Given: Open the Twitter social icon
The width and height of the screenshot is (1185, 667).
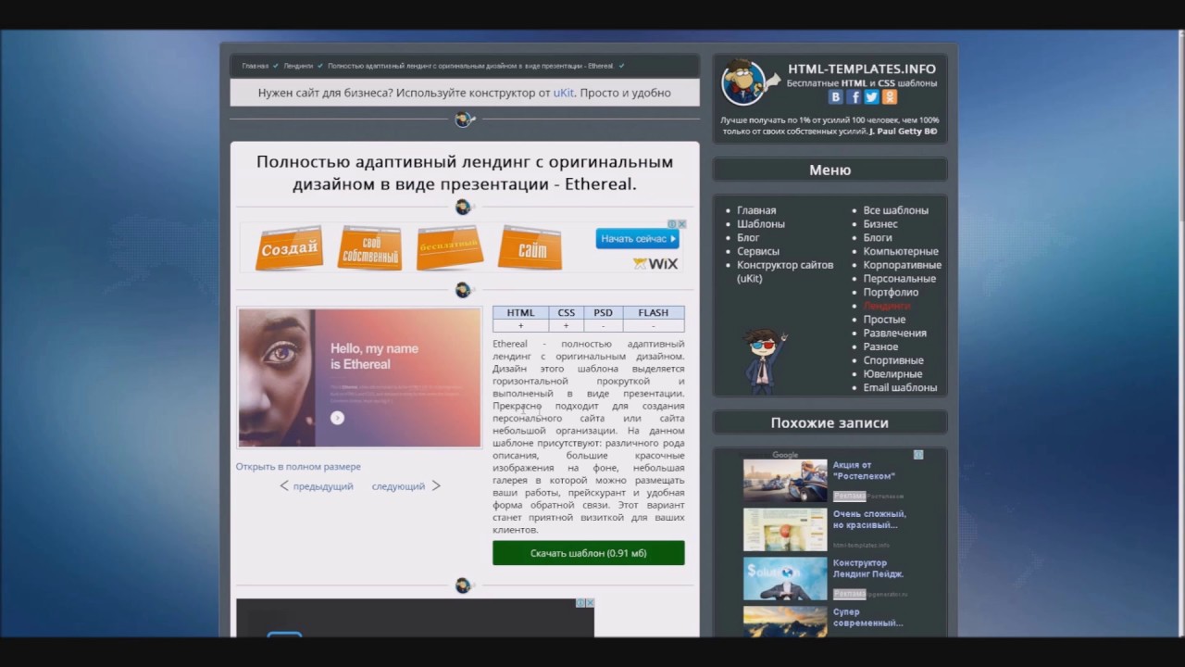Looking at the screenshot, I should (872, 97).
